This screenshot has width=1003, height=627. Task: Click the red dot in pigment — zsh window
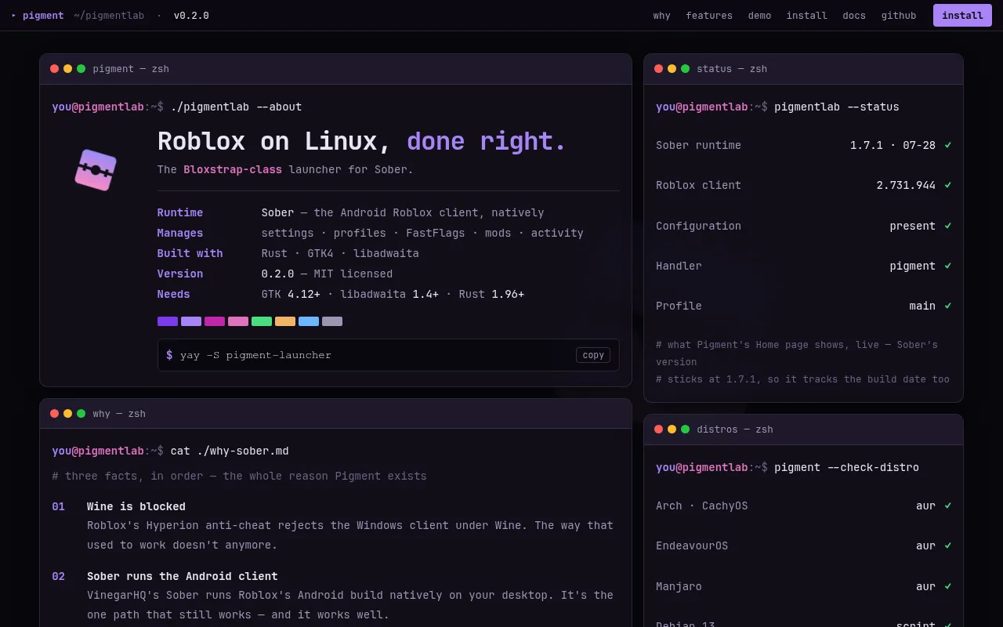[55, 69]
